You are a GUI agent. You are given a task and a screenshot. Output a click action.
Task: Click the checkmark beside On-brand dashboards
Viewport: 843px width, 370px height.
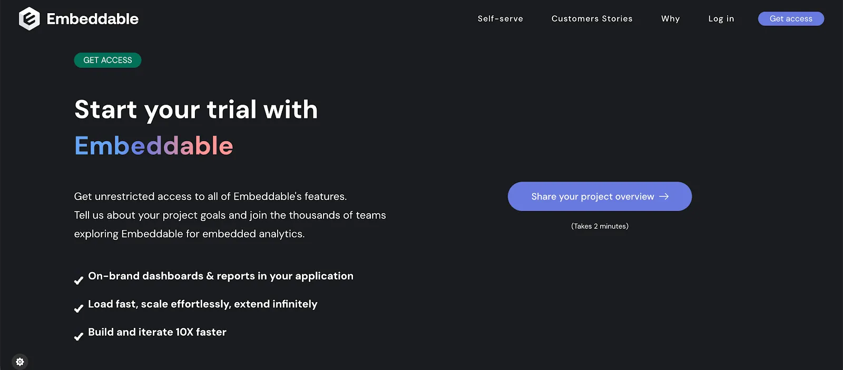(79, 281)
